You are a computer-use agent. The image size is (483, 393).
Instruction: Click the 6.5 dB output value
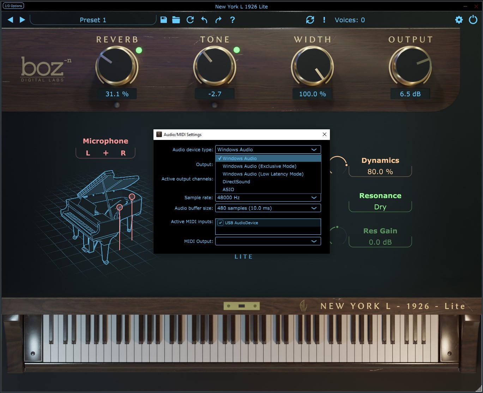(410, 94)
